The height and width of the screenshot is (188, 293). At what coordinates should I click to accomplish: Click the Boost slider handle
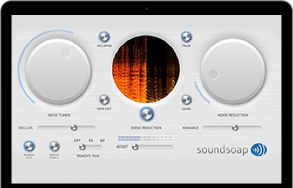click(135, 147)
